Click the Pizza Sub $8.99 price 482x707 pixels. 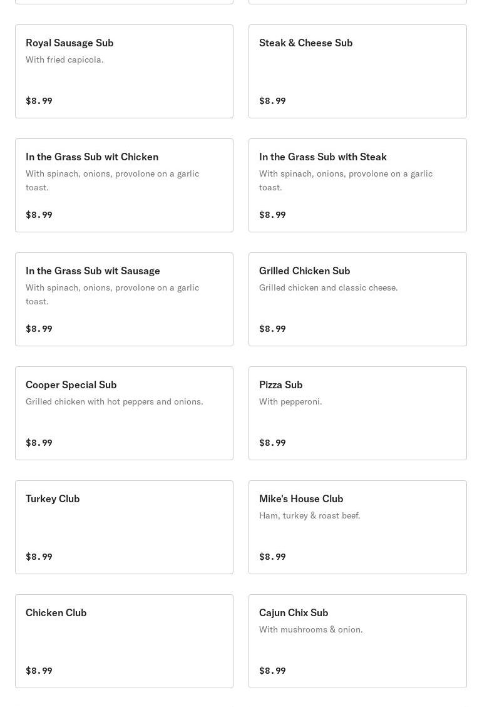click(272, 443)
